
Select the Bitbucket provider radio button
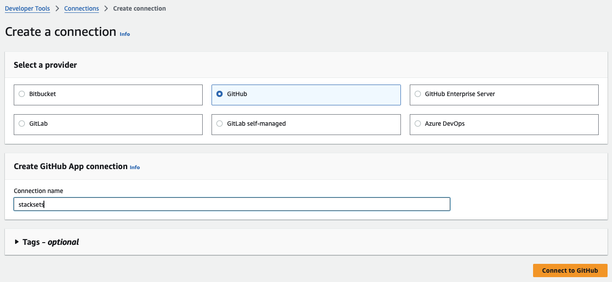click(x=22, y=94)
